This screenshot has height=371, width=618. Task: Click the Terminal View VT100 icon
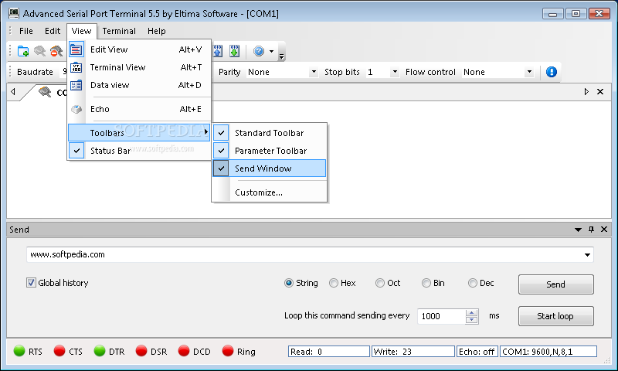pyautogui.click(x=76, y=67)
